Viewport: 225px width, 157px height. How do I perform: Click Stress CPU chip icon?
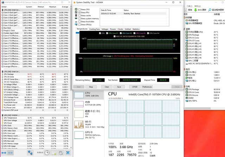coord(76,9)
